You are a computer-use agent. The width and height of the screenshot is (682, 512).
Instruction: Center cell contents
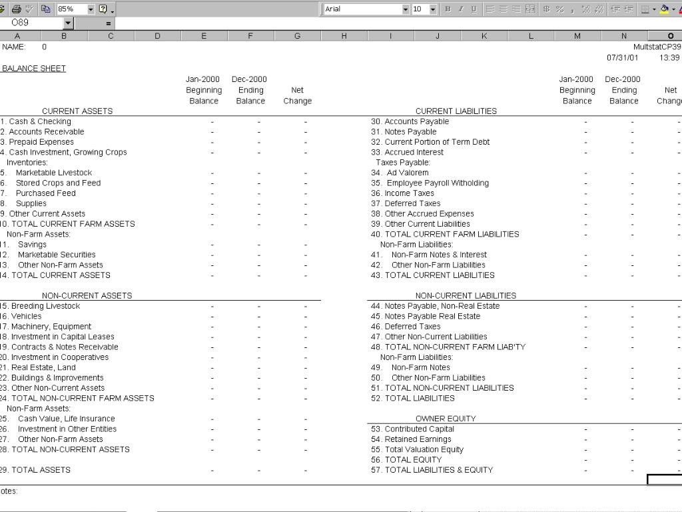point(504,9)
